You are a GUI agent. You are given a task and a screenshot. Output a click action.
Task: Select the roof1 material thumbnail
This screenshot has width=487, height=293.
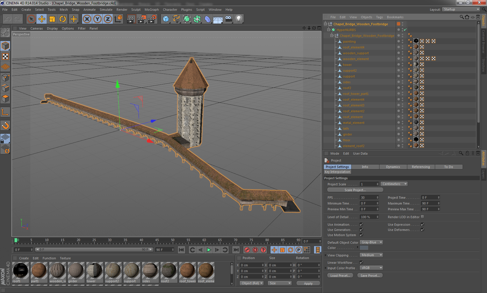[x=21, y=272]
